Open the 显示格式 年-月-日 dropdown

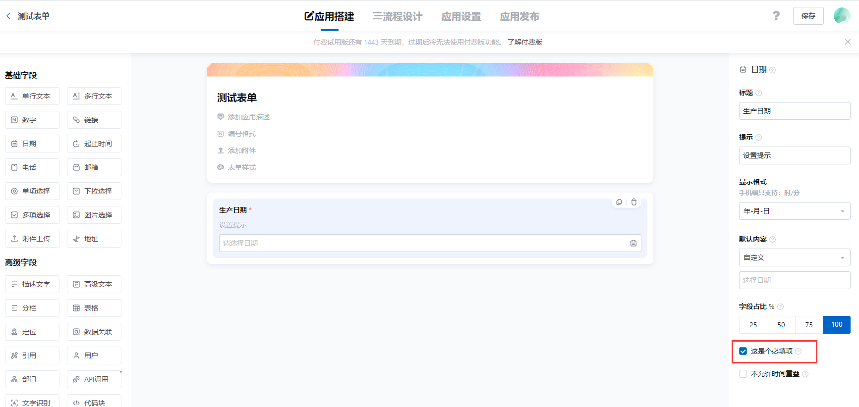[x=795, y=211]
